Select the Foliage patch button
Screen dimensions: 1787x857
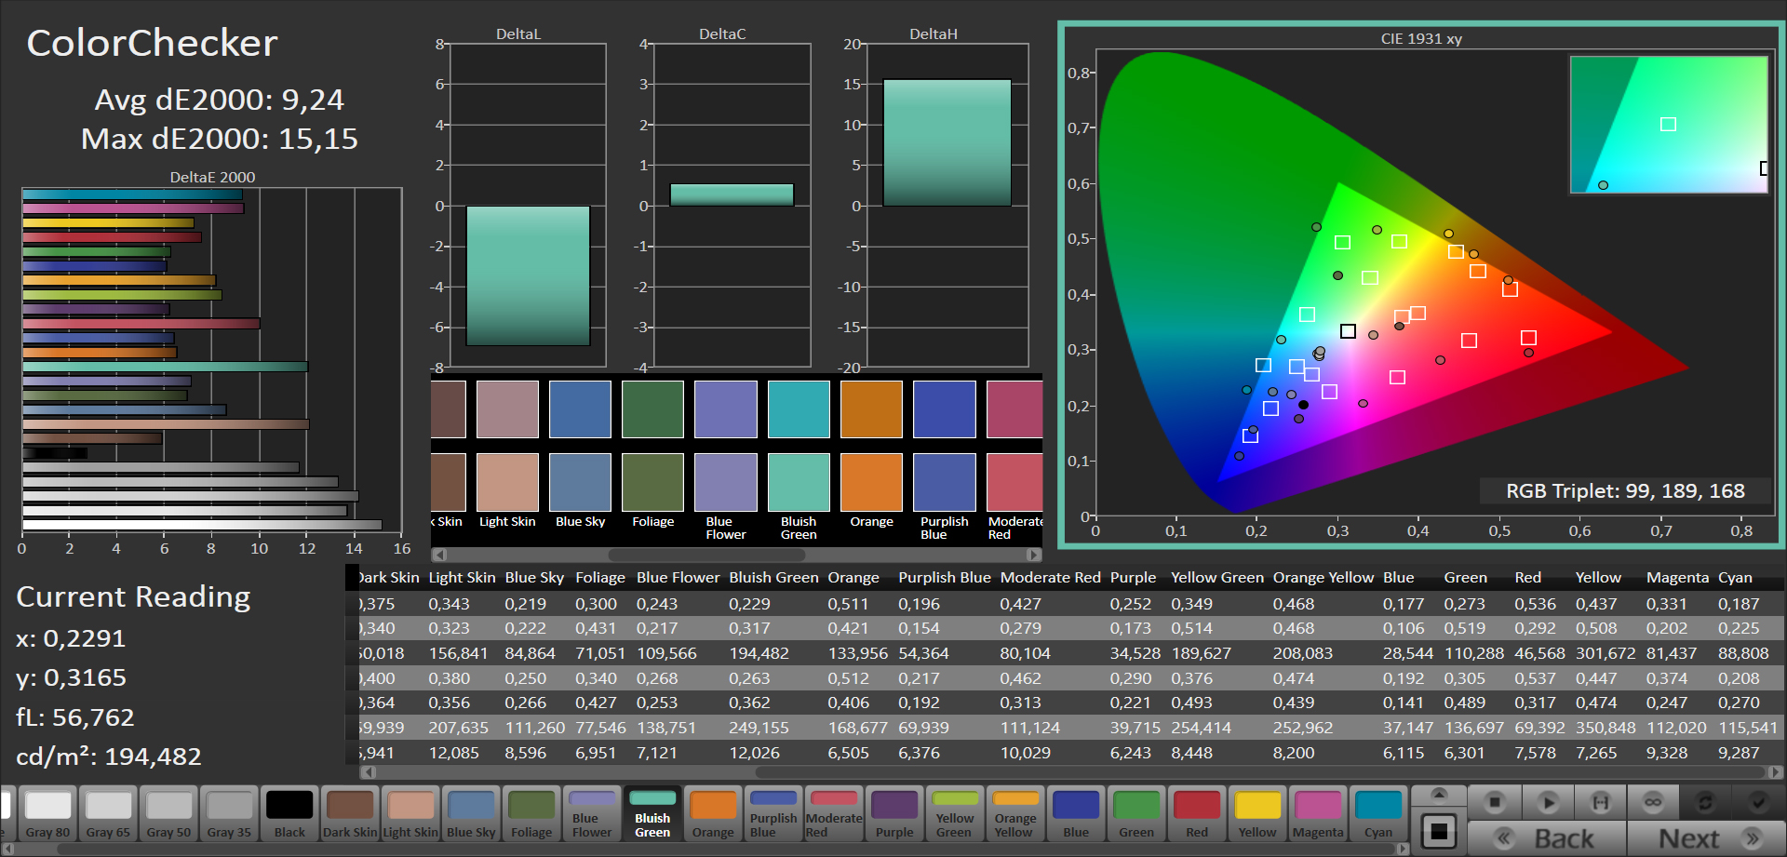[531, 814]
